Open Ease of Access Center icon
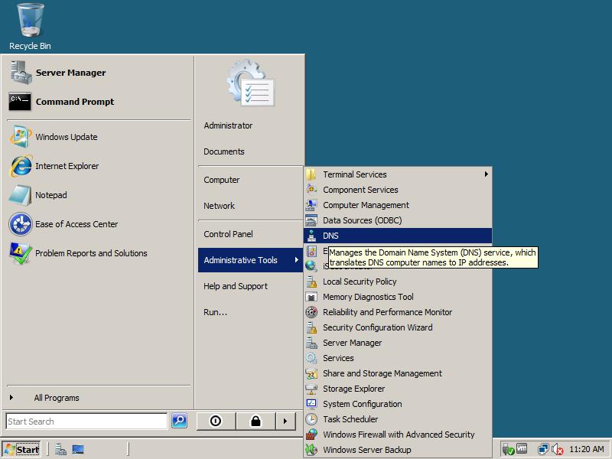Viewport: 612px width, 459px height. [21, 224]
